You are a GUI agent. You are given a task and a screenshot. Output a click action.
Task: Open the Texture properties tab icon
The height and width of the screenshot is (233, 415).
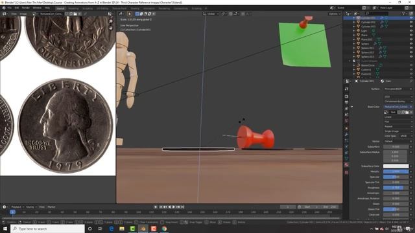coord(346,172)
